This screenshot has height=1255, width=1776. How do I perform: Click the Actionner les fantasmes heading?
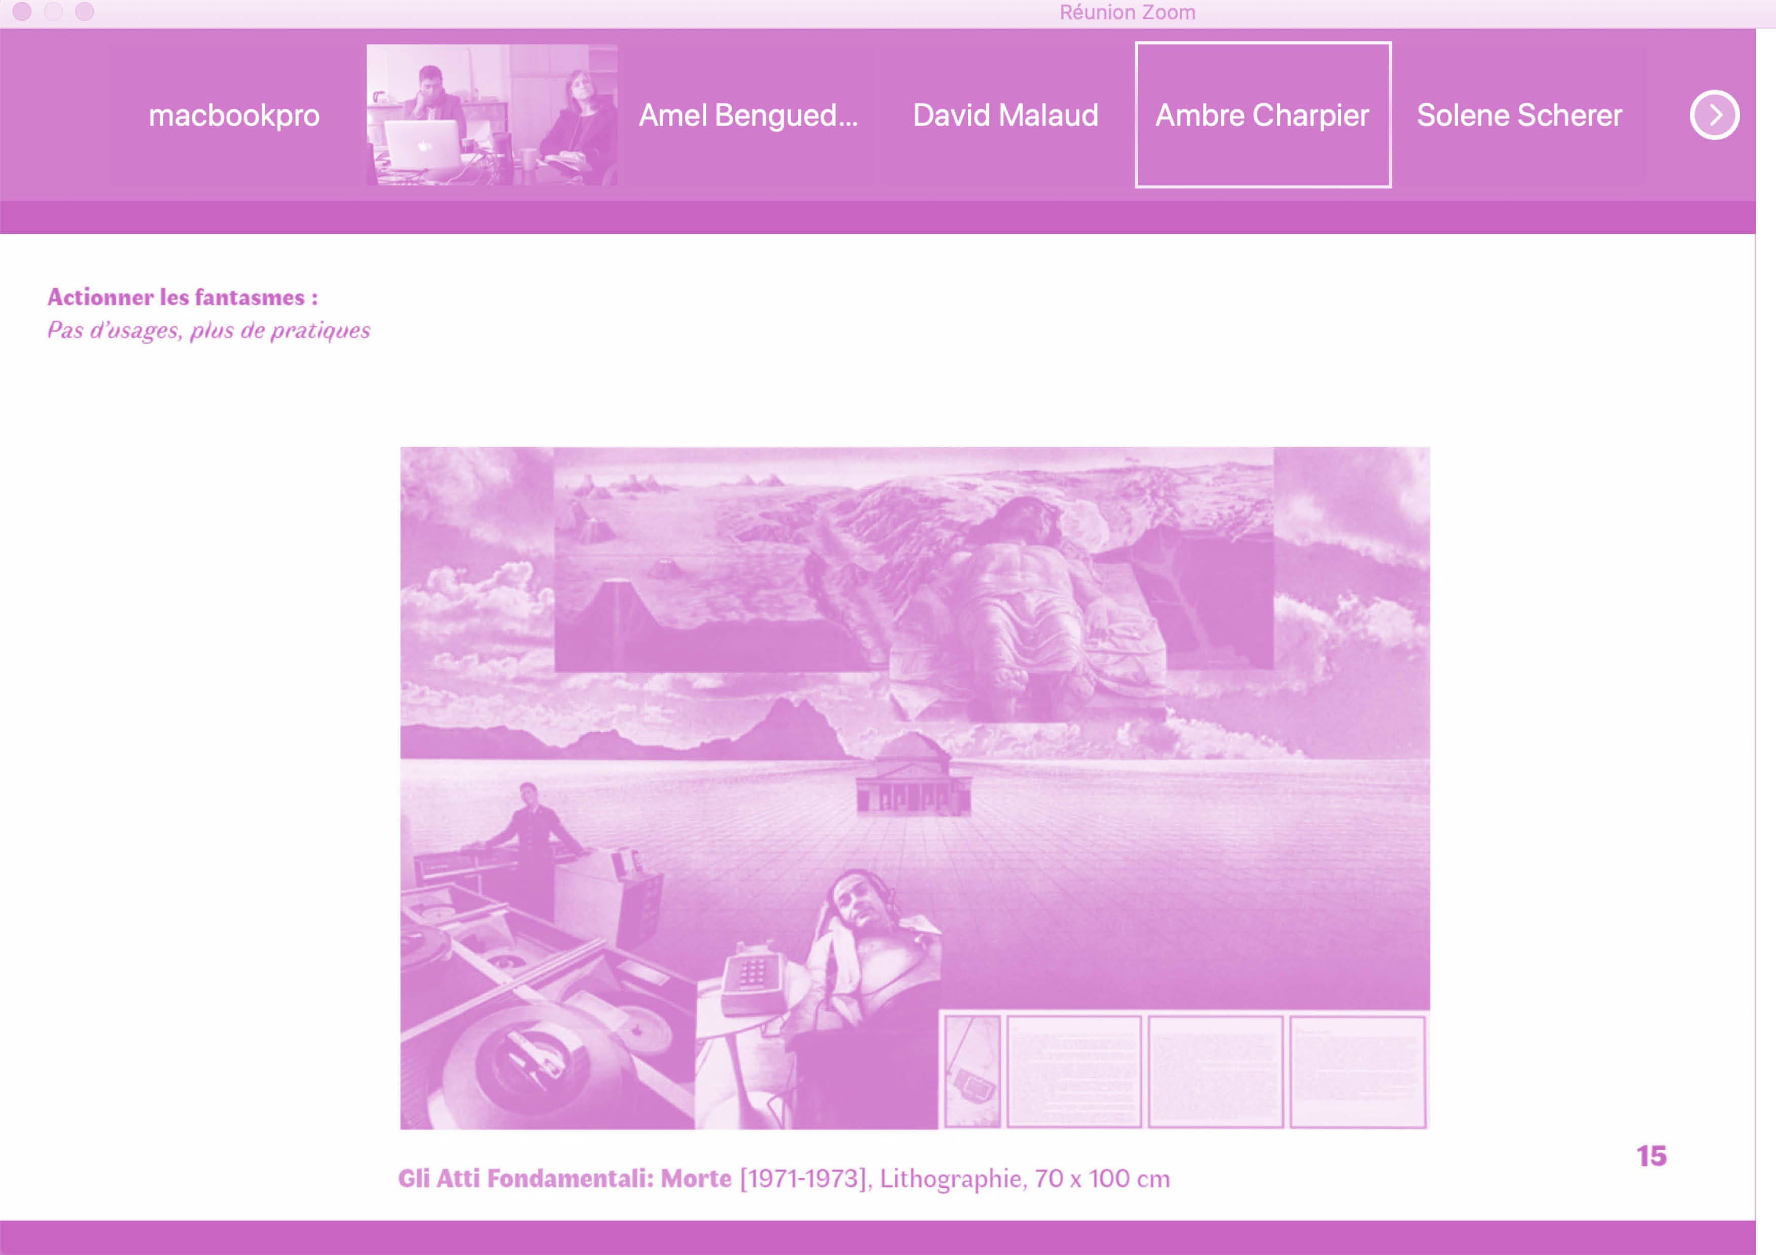click(x=183, y=297)
